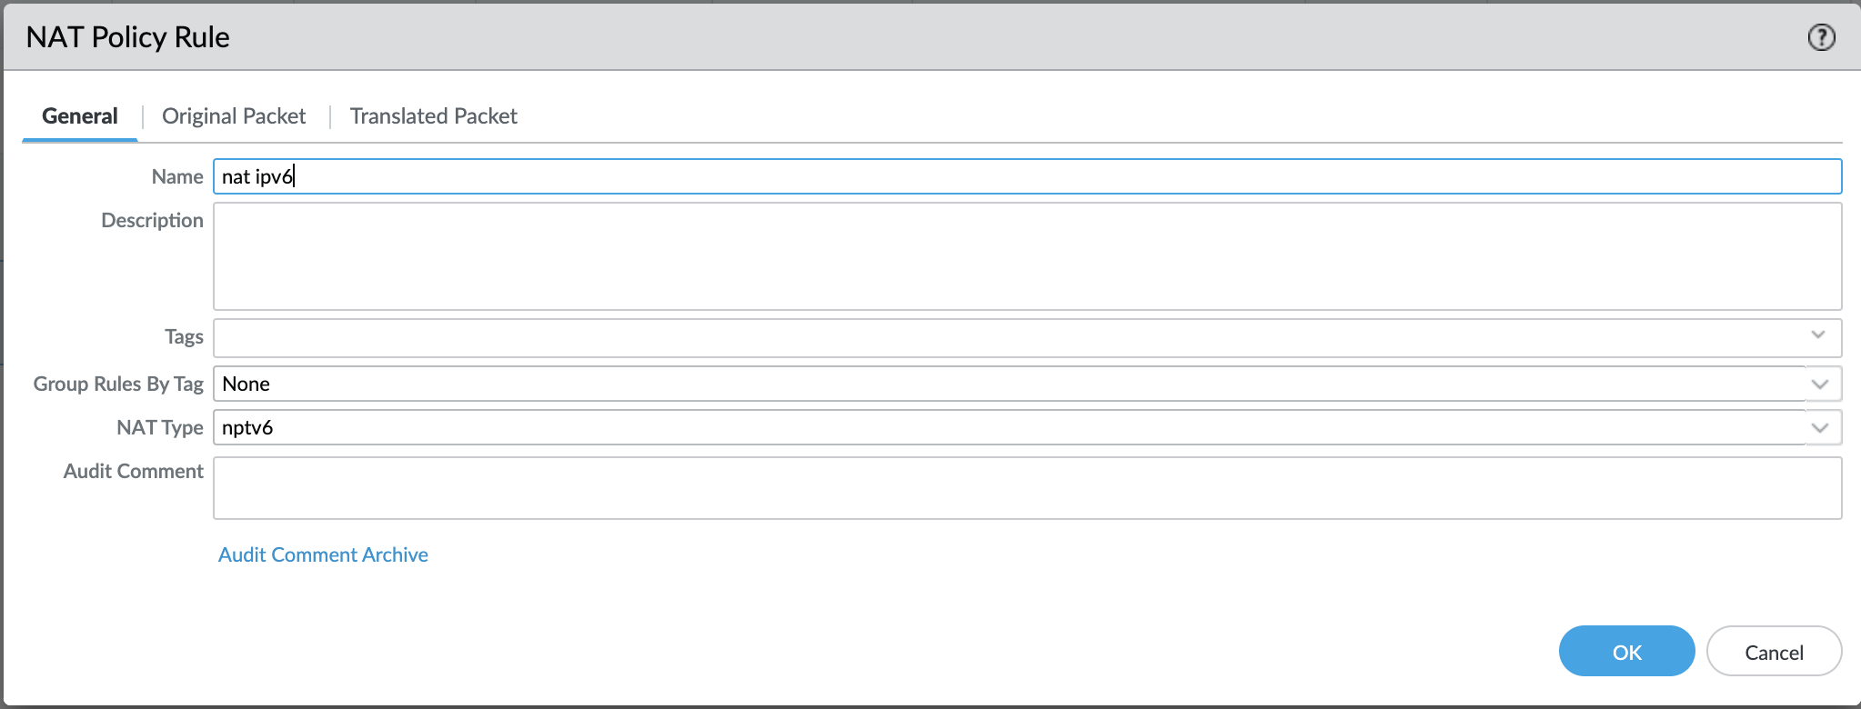Click into the Description text area
This screenshot has width=1861, height=709.
click(x=1026, y=256)
